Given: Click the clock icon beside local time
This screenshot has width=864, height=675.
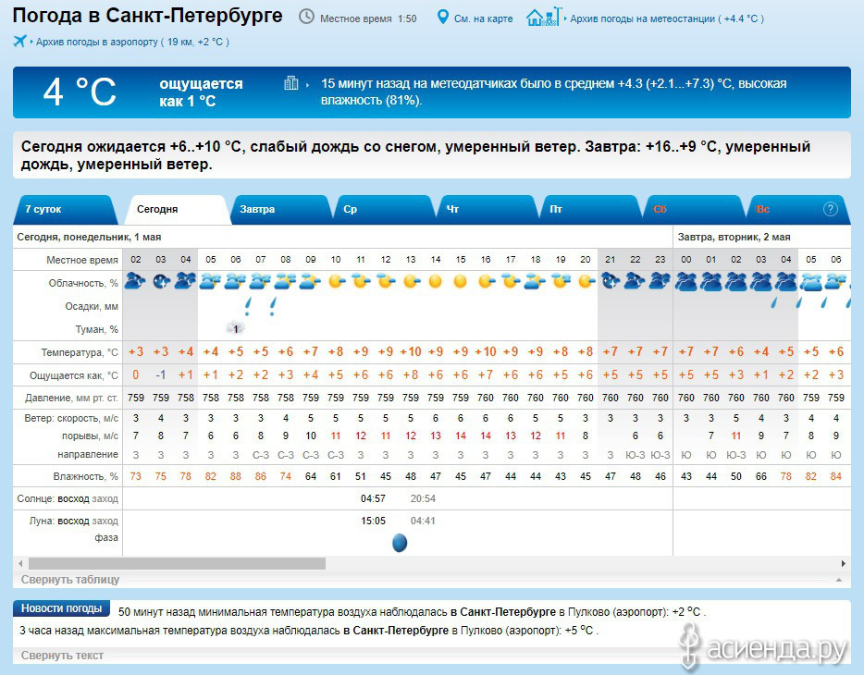Looking at the screenshot, I should 306,17.
